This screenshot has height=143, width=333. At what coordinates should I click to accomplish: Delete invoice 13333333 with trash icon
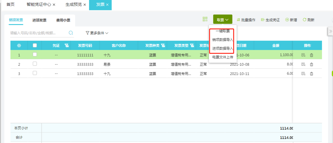[311, 74]
